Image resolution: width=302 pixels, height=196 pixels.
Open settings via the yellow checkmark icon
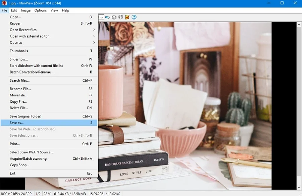(127, 17)
